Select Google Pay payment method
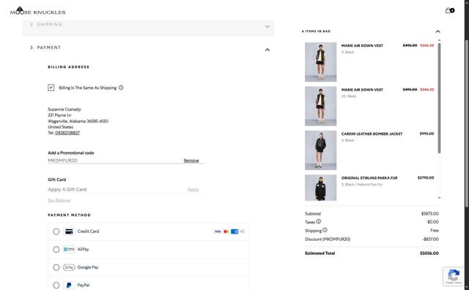469x290 pixels. coord(56,267)
